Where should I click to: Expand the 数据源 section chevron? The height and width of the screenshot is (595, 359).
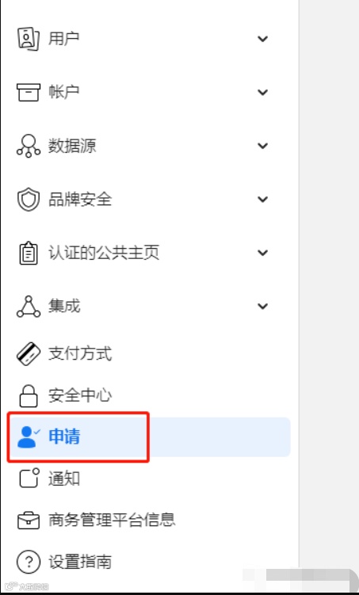tap(262, 146)
